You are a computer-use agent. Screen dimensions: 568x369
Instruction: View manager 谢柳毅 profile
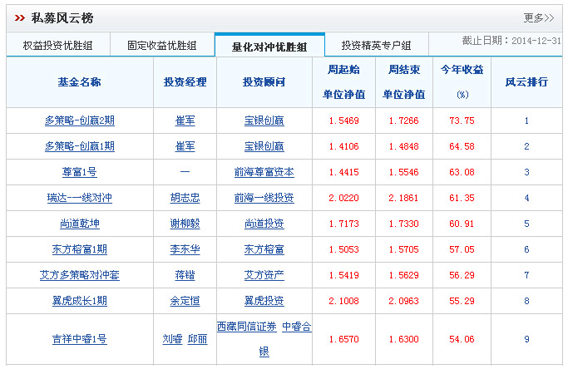pyautogui.click(x=185, y=224)
